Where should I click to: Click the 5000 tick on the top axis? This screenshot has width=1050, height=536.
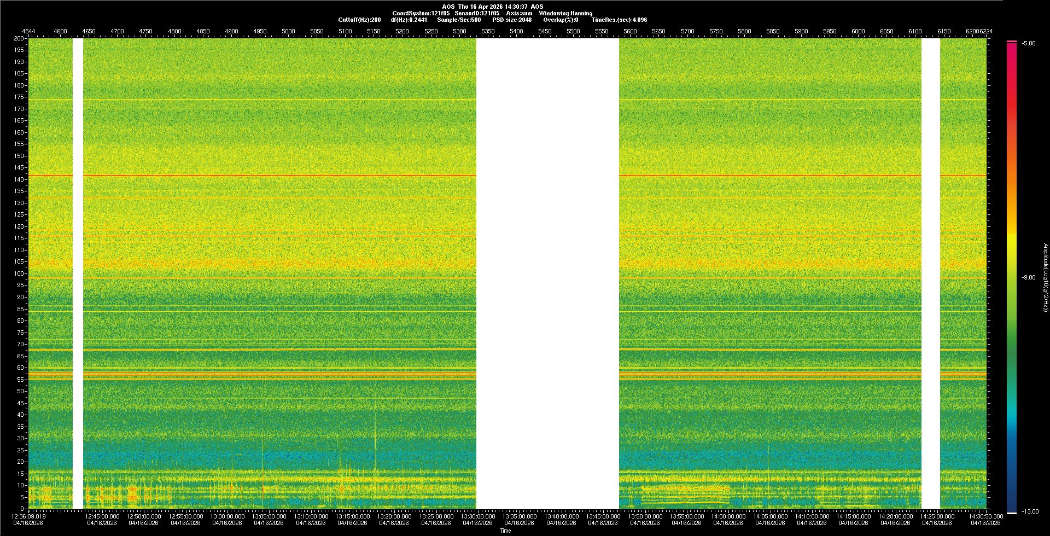pos(288,31)
